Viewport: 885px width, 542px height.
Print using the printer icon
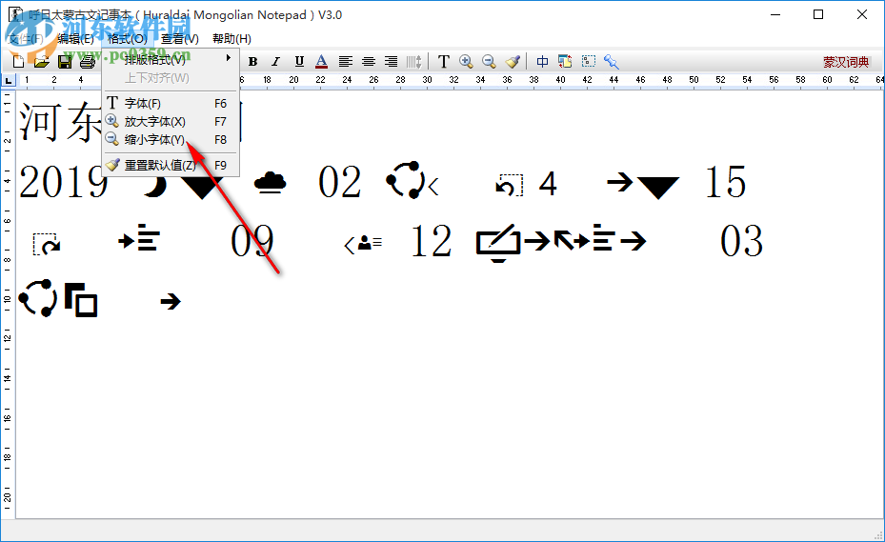point(87,62)
